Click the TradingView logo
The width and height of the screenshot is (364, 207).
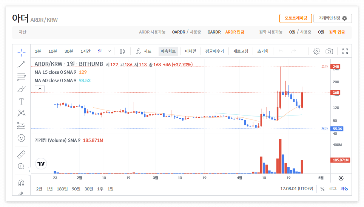pos(41,164)
